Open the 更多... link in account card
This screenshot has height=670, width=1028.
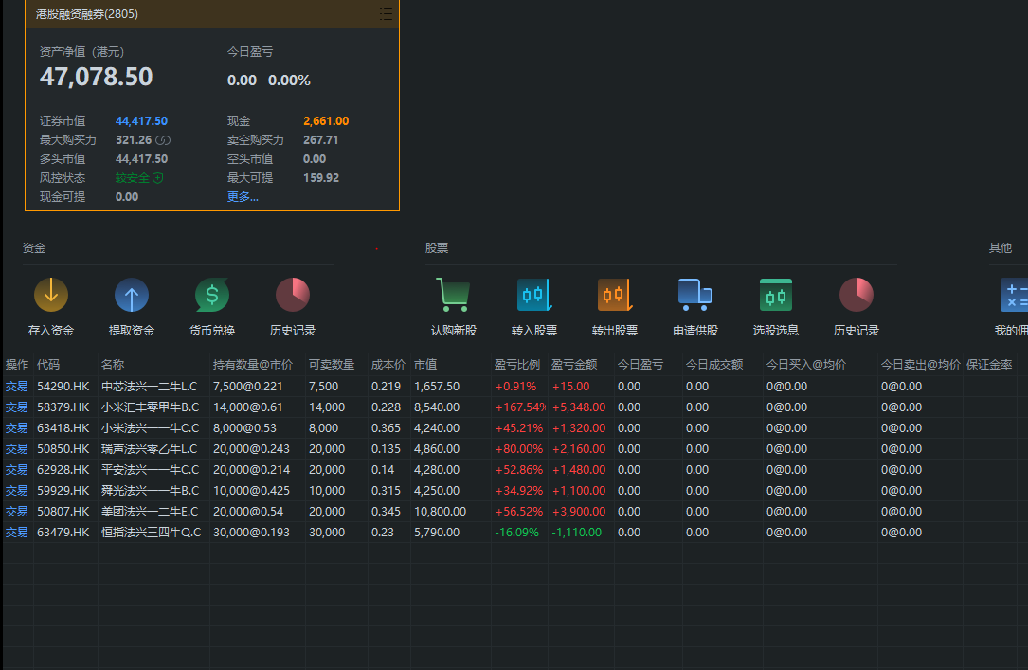point(243,197)
